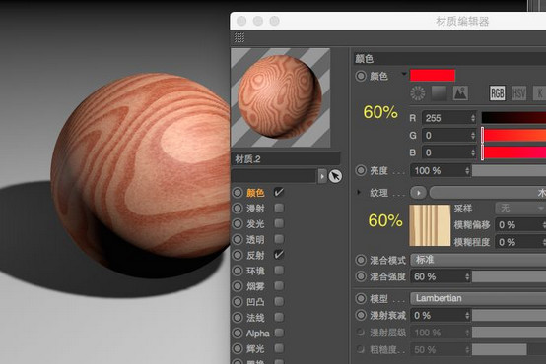Click the R value stepper arrows
This screenshot has width=546, height=364.
point(473,118)
